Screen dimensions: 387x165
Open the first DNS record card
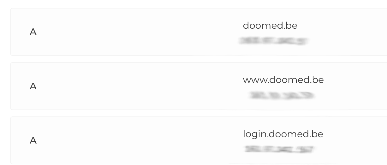pyautogui.click(x=199, y=32)
